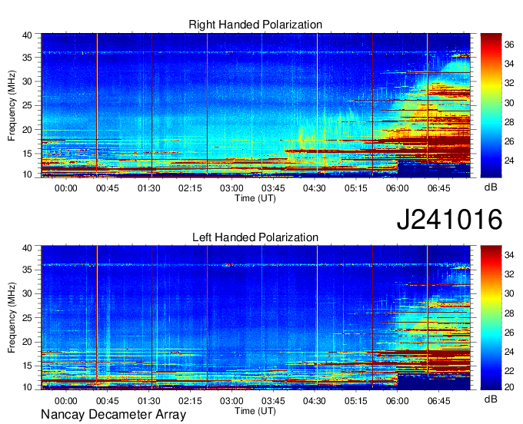Click the 40 MHz tick on Right Handed frequency axis
Viewport: 523px width, 424px height.
click(27, 35)
